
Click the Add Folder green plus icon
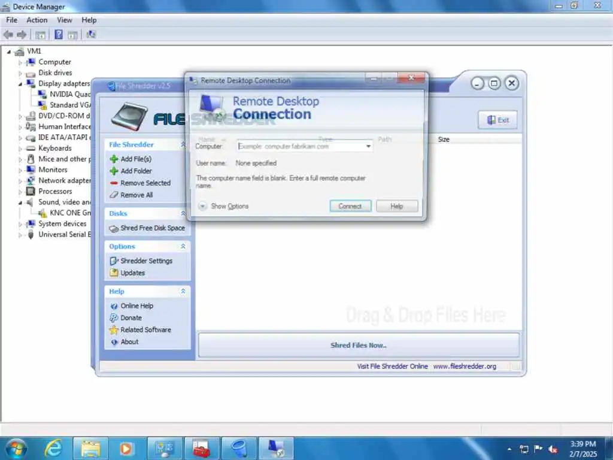point(114,171)
